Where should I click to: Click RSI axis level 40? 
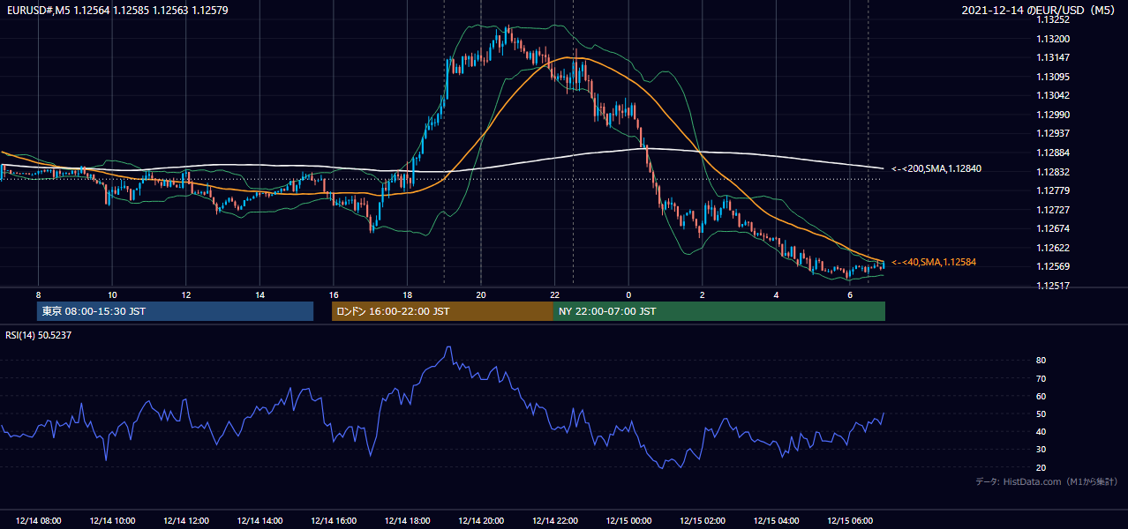click(x=1042, y=431)
